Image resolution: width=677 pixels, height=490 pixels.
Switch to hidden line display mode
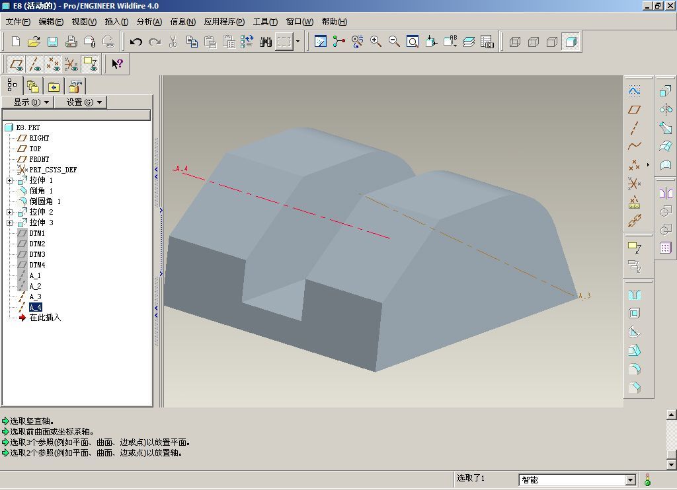(x=534, y=42)
